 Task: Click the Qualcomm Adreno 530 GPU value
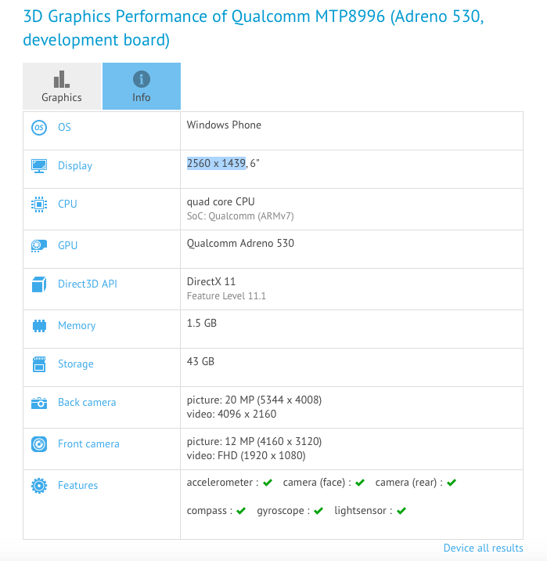coord(240,243)
